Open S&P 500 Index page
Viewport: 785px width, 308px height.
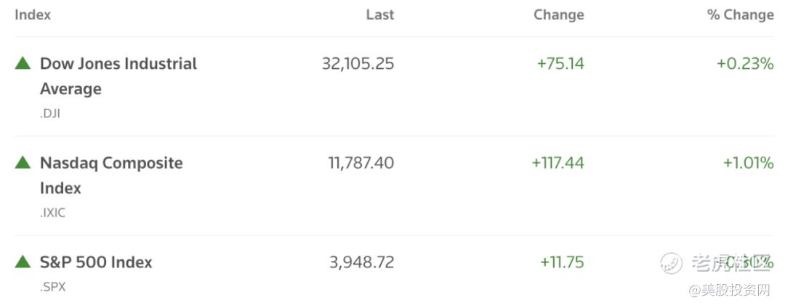coord(96,262)
